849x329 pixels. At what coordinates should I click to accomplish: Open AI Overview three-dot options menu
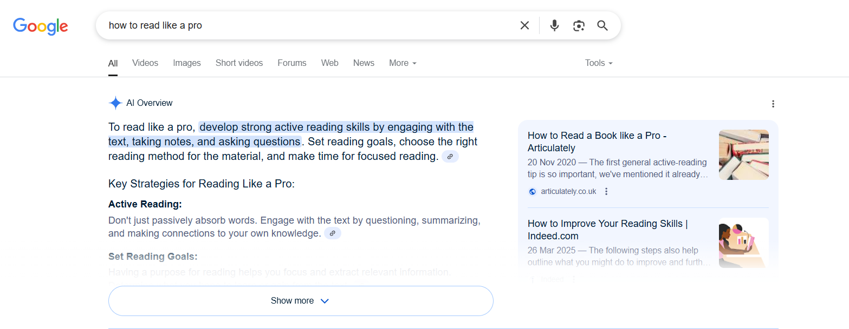click(x=773, y=104)
